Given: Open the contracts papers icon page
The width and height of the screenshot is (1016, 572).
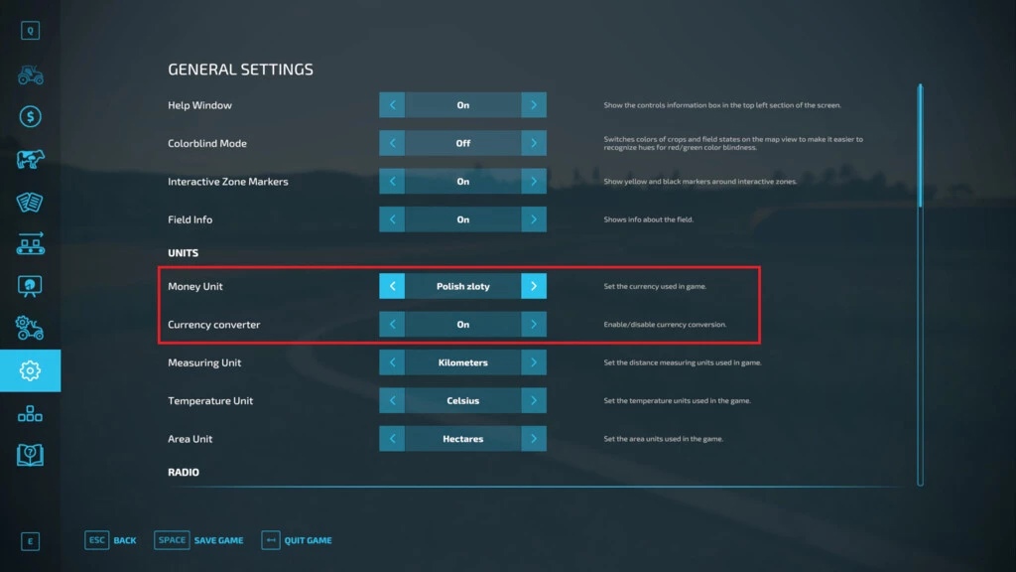Looking at the screenshot, I should 30,202.
